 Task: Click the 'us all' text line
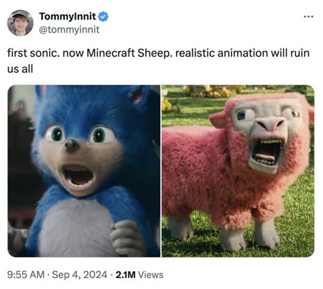point(20,69)
